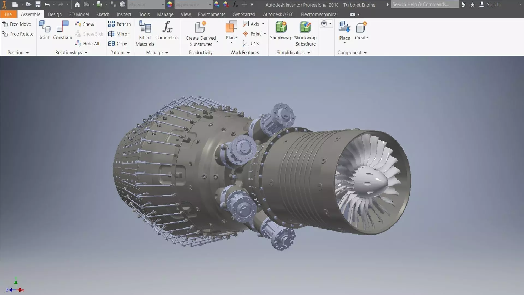Expand the Manage panel dropdown
The image size is (524, 295).
click(166, 53)
